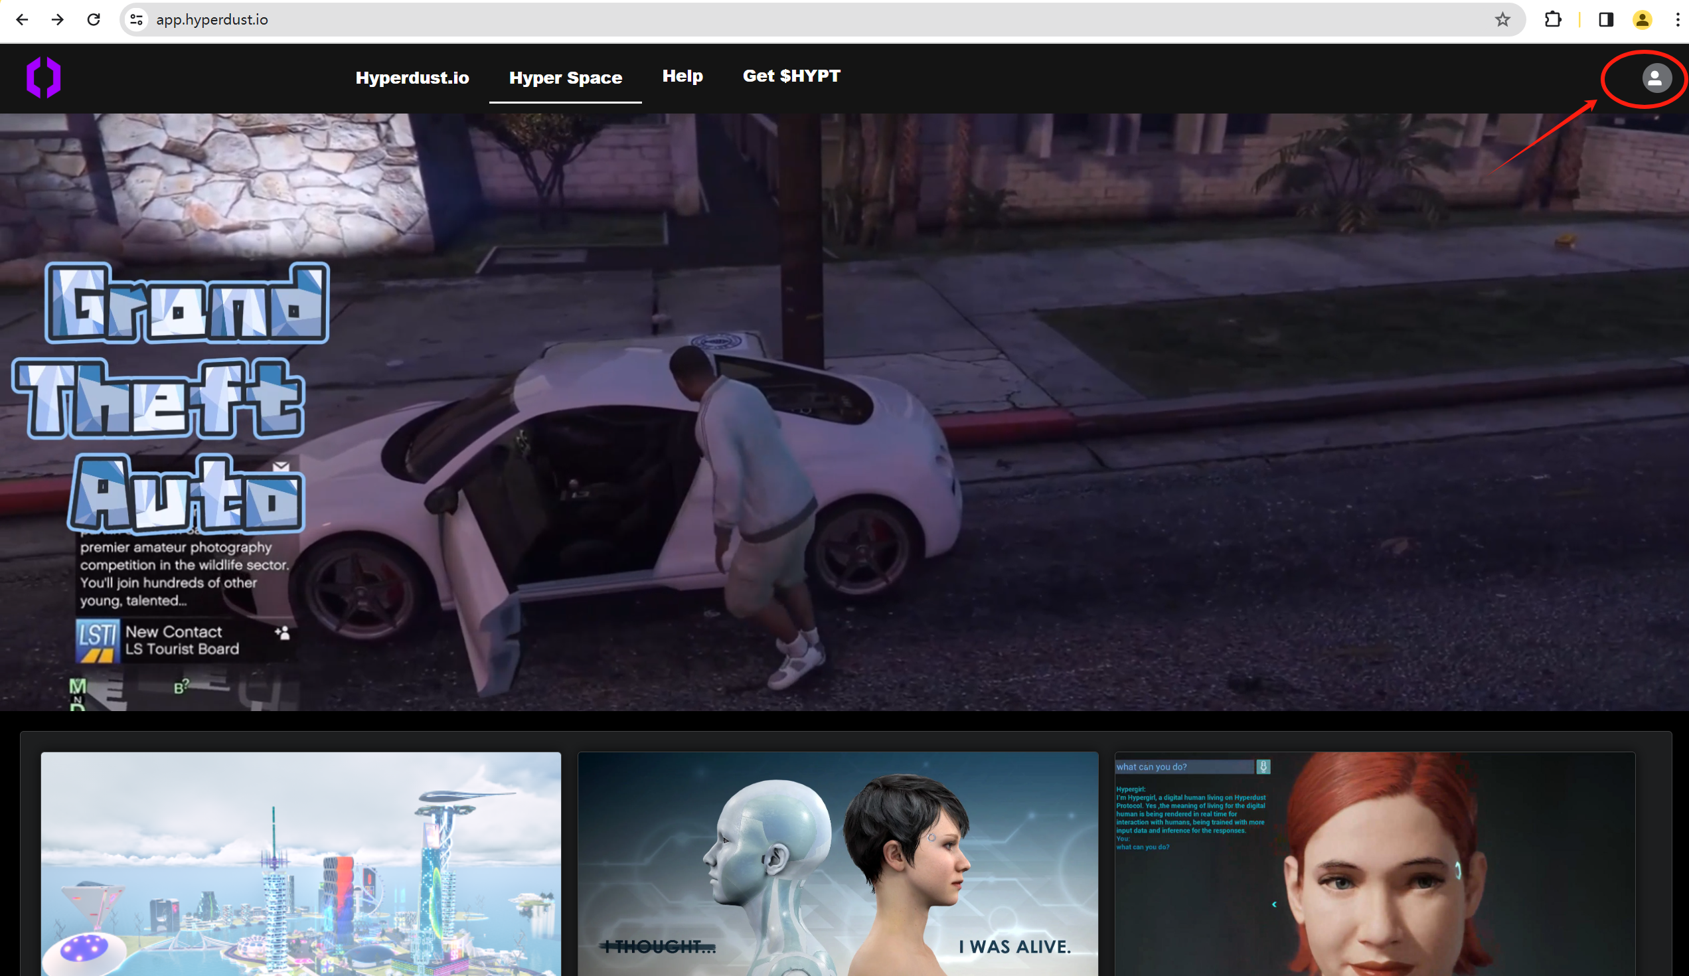The image size is (1689, 976).
Task: Open the Help menu item
Action: click(682, 76)
